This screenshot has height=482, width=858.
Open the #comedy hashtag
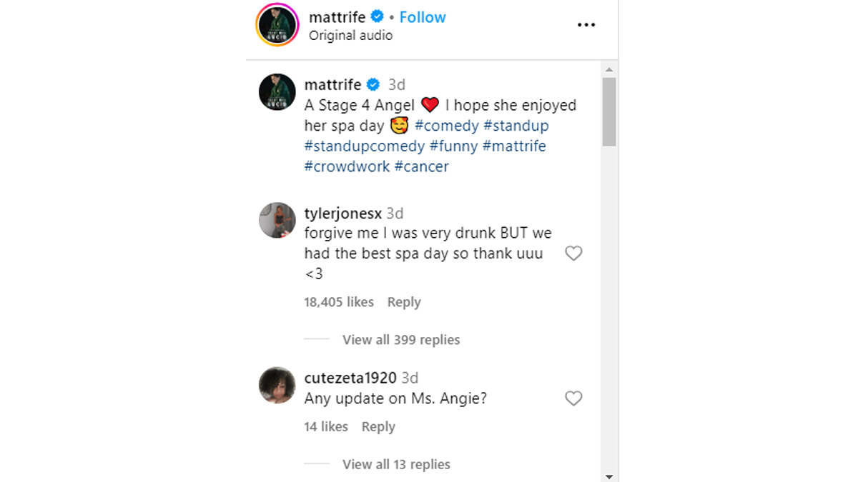pos(446,126)
